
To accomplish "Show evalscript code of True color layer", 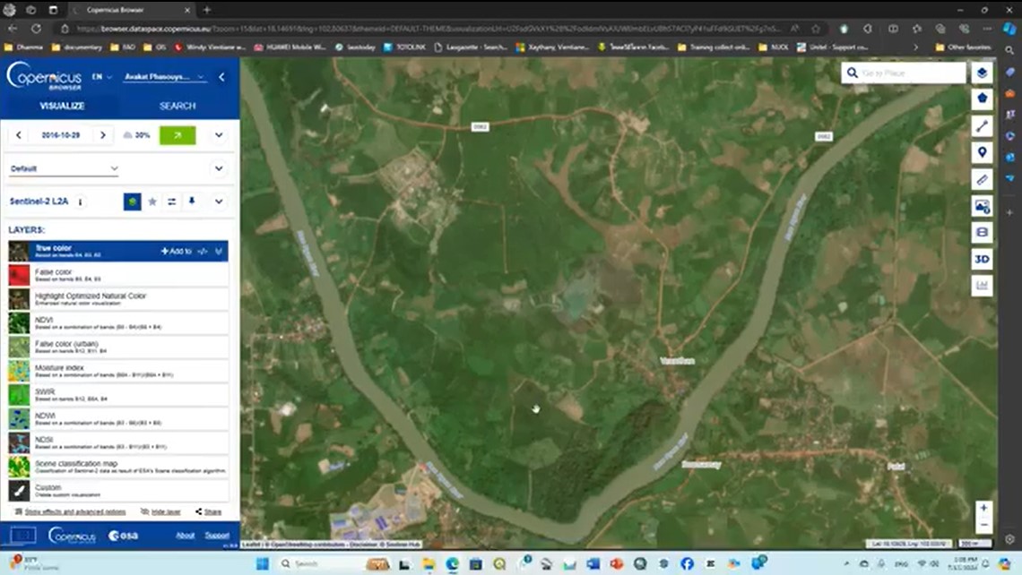I will coord(203,252).
